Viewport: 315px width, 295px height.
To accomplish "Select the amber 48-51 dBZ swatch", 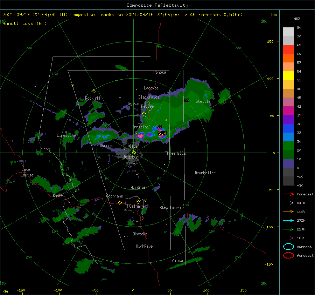I will (288, 84).
